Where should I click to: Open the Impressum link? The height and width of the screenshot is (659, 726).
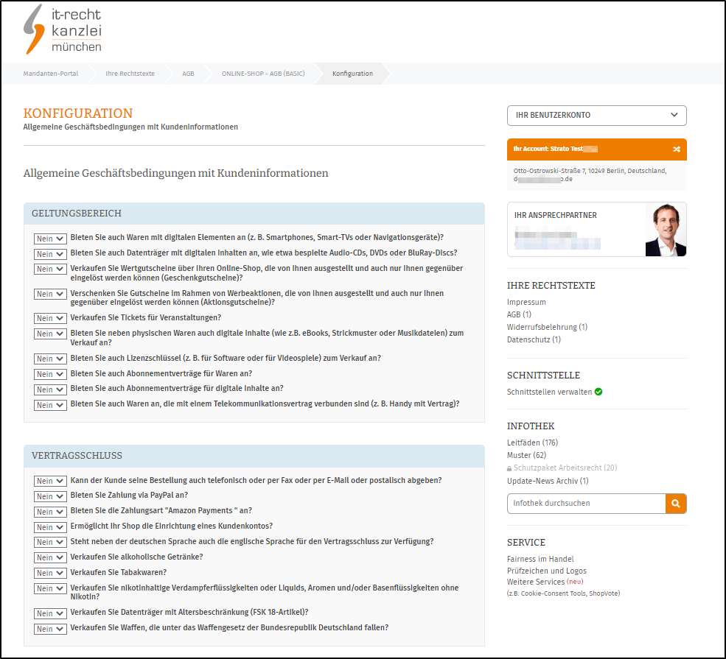526,302
